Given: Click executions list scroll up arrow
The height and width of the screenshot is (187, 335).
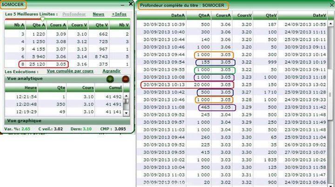Looking at the screenshot, I should pos(126,96).
